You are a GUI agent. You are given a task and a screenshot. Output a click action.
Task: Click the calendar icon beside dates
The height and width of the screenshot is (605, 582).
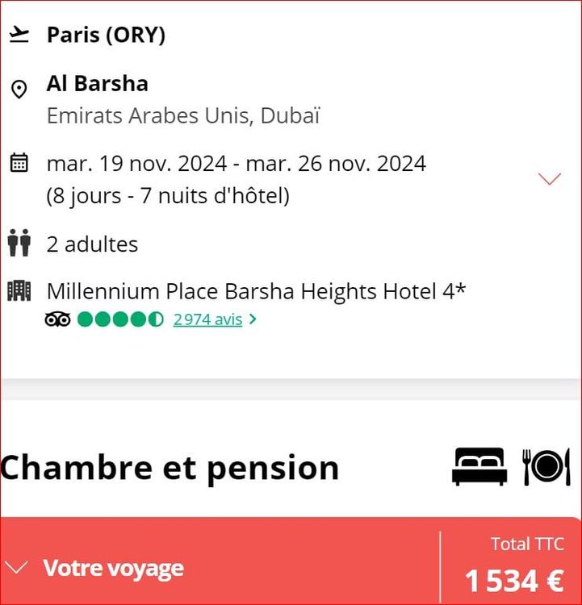tap(19, 162)
